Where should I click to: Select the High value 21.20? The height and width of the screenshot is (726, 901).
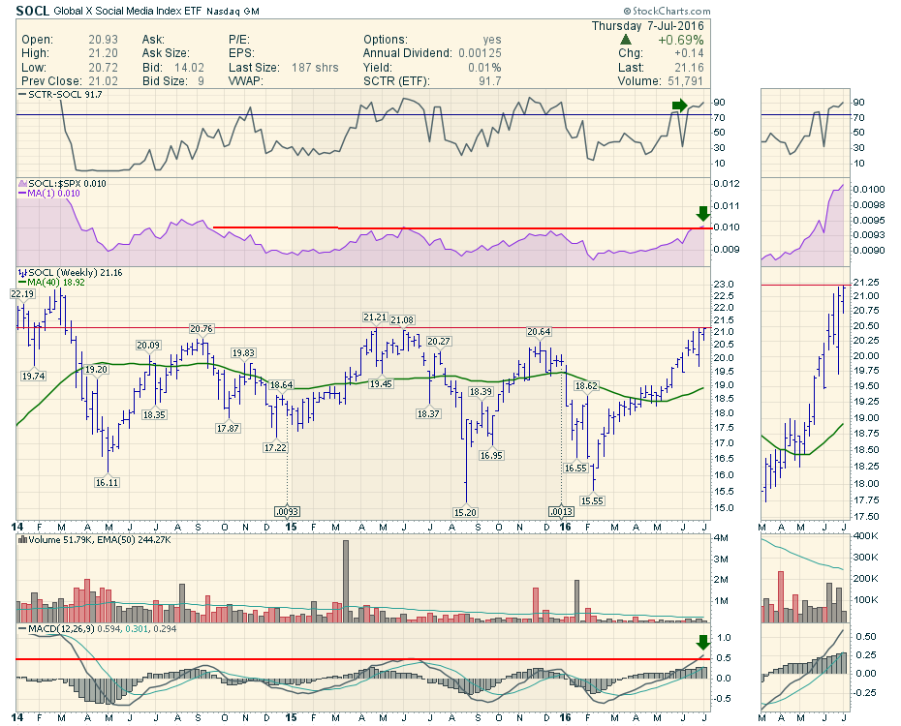[x=104, y=53]
